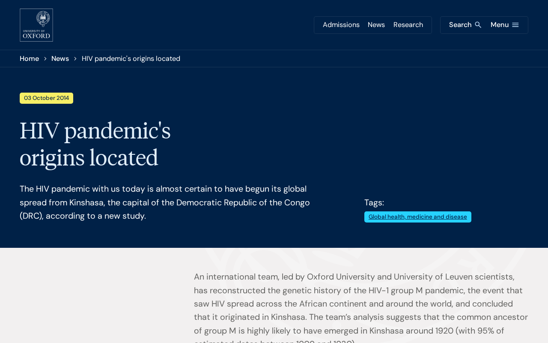Expand the main Menu label
548x343 pixels.
pos(500,25)
